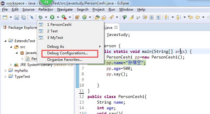Click the Save All icon
This screenshot has height=114, width=210.
click(x=23, y=17)
